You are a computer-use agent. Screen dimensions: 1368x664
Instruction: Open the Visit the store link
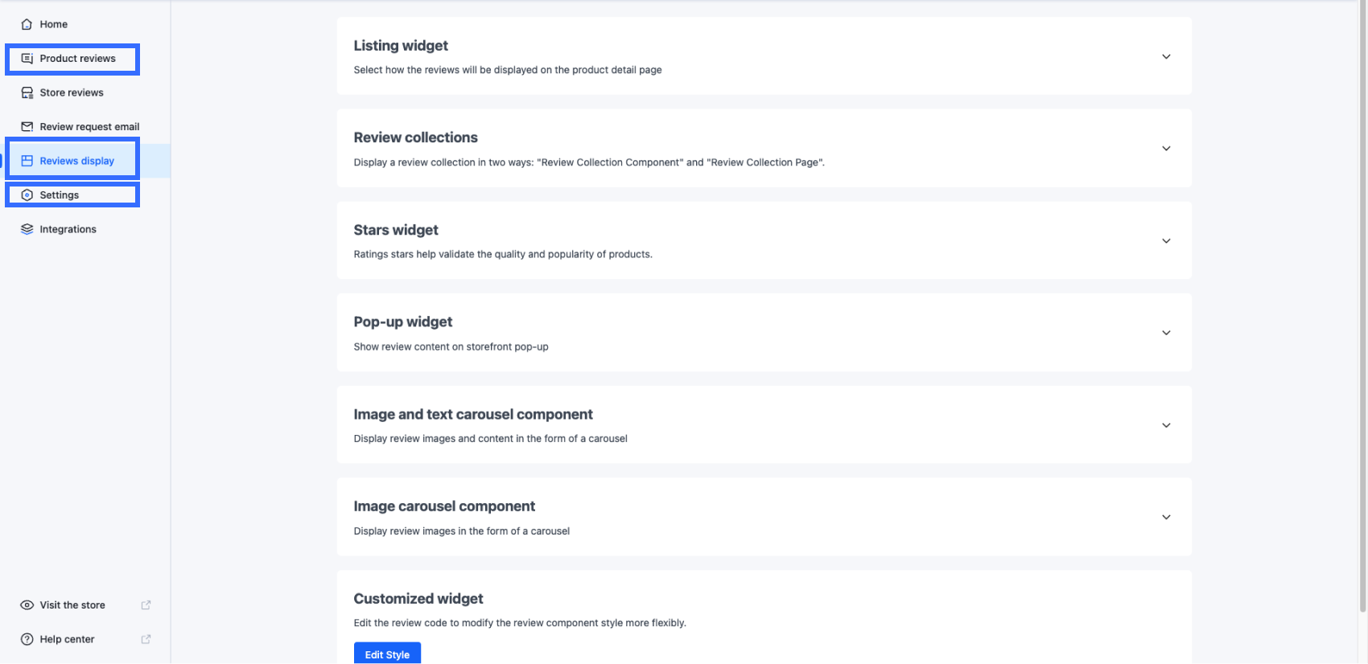click(72, 605)
